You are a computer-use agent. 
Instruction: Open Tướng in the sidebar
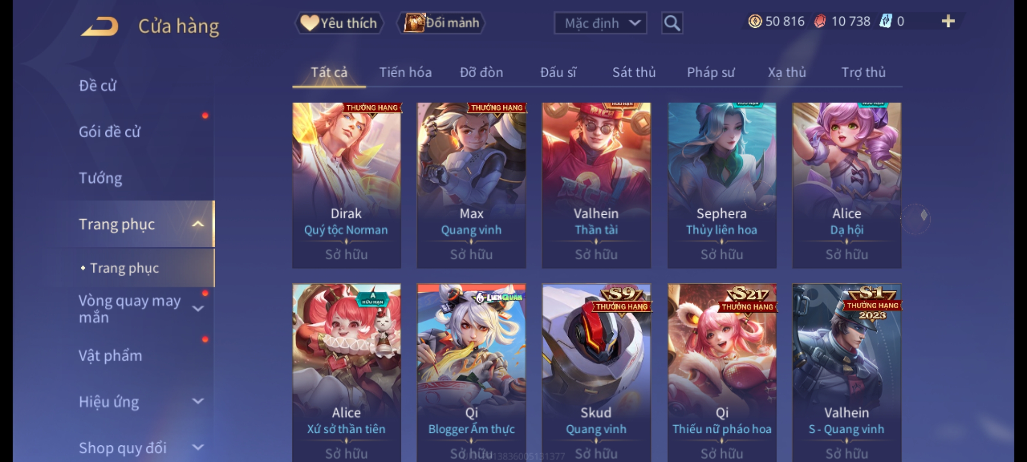101,178
